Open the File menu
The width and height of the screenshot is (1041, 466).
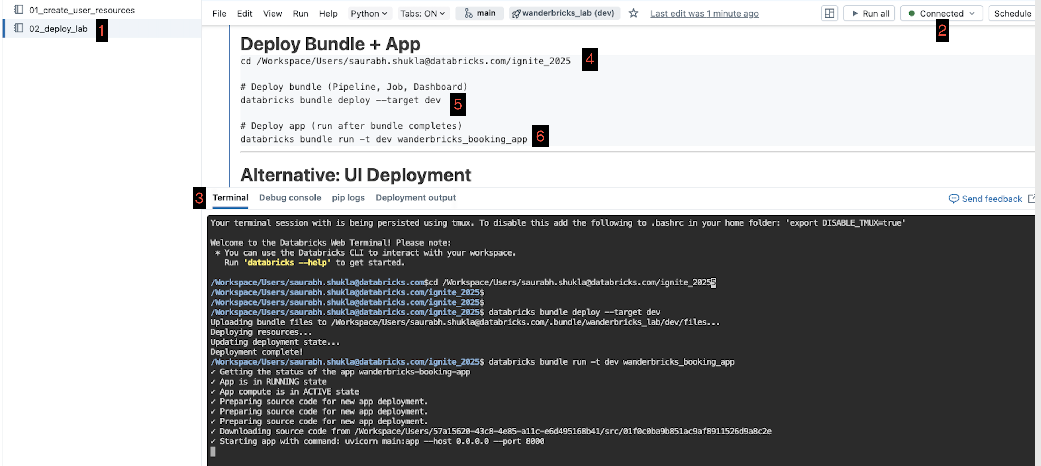[x=219, y=13]
